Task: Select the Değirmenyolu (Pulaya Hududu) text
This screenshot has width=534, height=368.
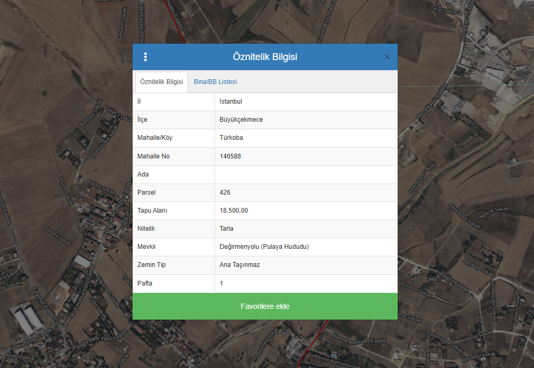Action: 264,247
